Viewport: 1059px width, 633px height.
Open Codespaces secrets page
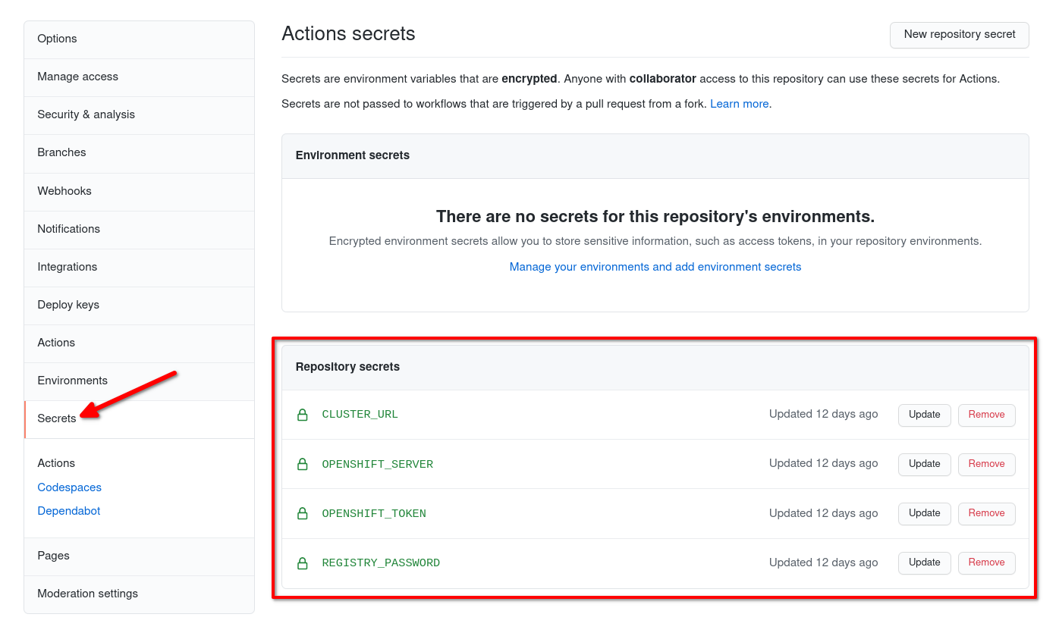point(69,487)
